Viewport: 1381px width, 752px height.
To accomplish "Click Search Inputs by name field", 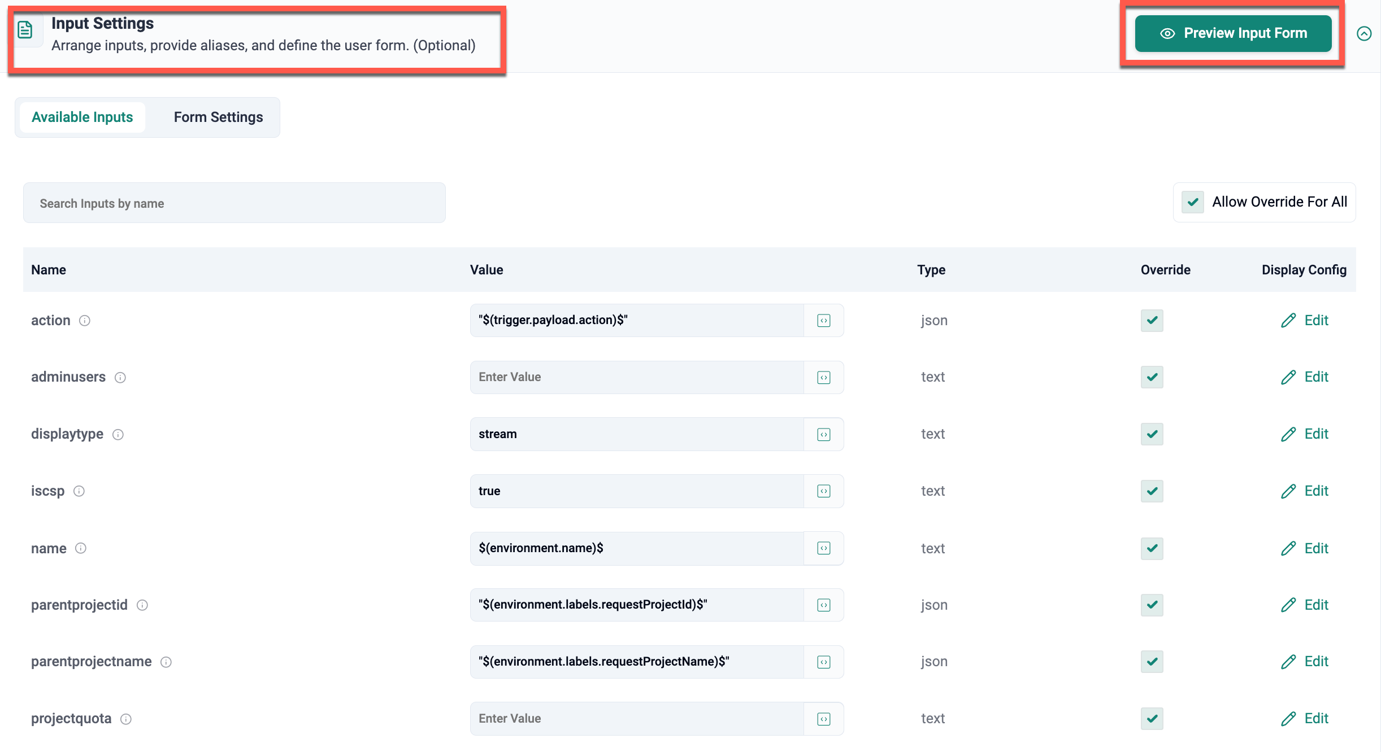I will pos(234,203).
